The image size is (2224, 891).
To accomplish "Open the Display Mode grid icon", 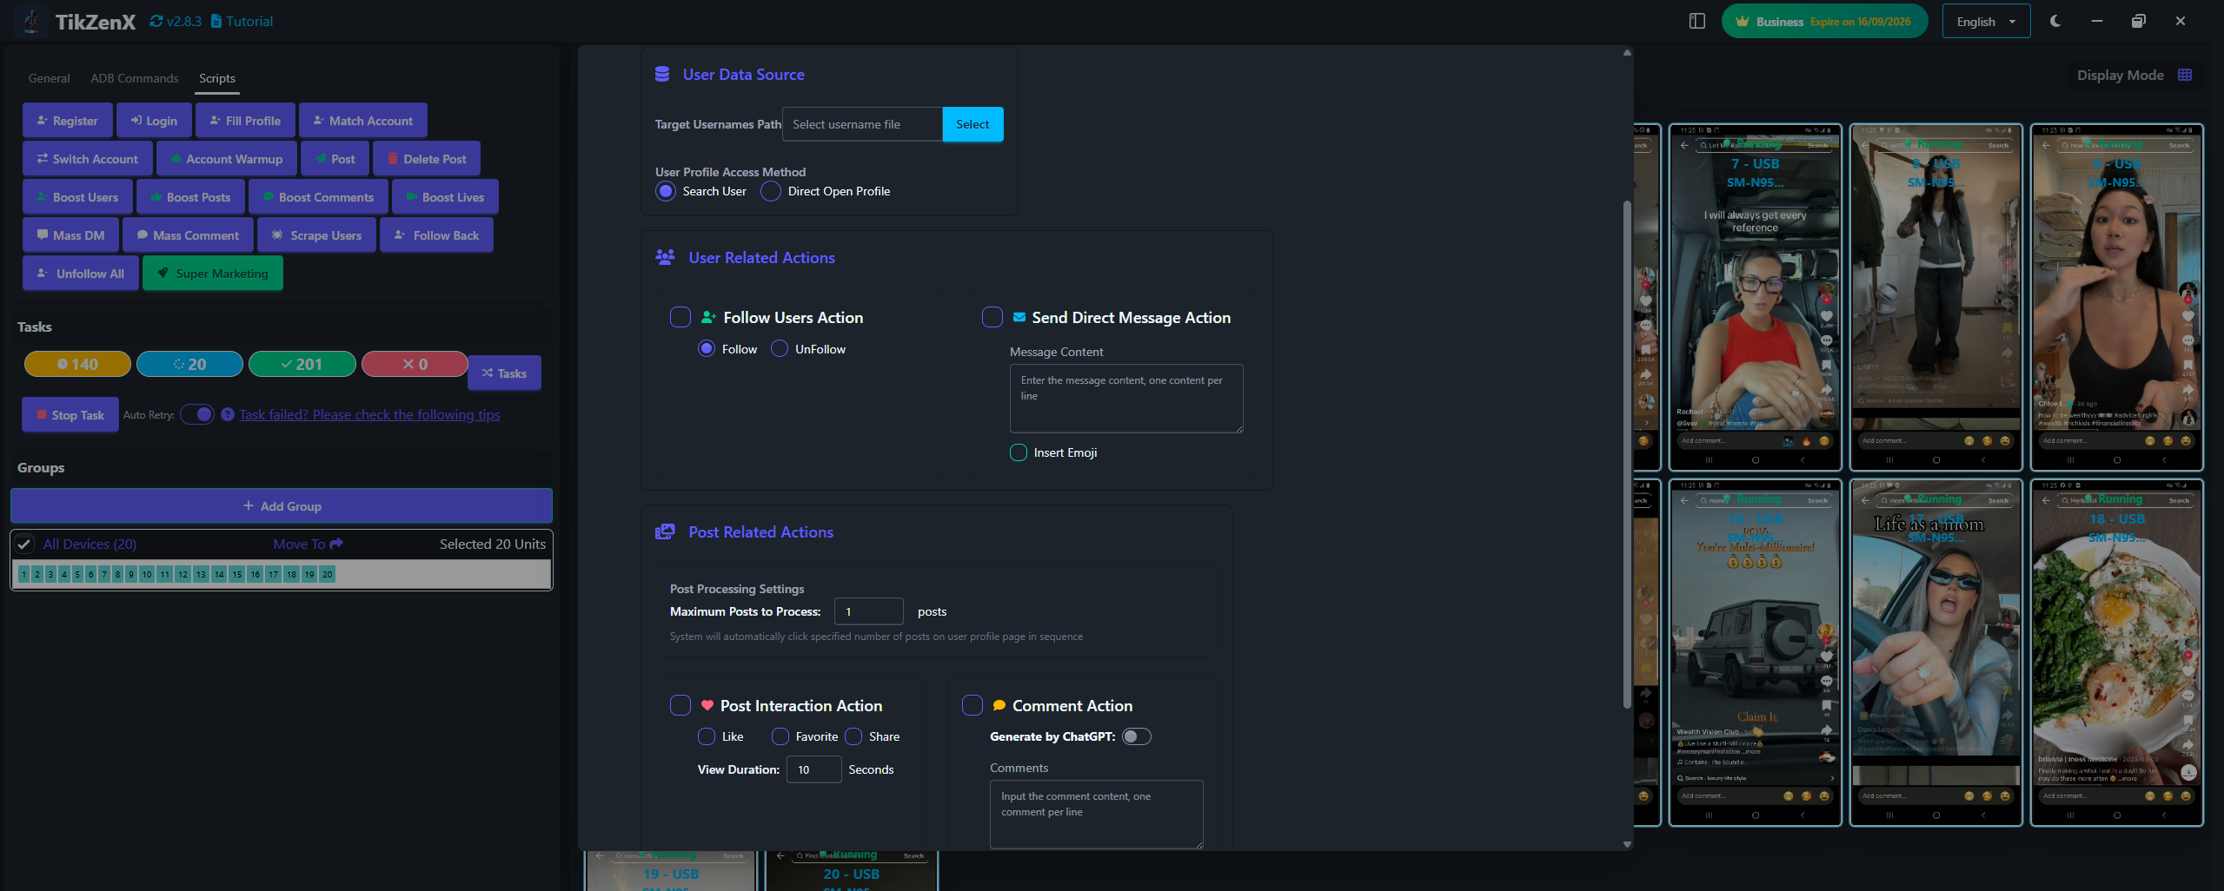I will [2187, 75].
